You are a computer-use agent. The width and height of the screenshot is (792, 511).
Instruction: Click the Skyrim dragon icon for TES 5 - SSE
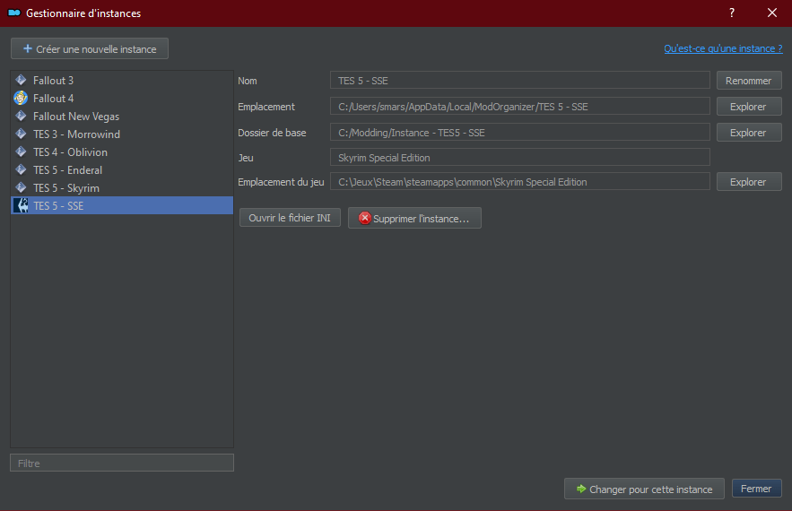(21, 205)
